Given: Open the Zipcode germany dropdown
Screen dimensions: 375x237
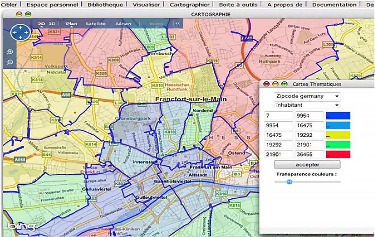Looking at the screenshot, I should 307,96.
